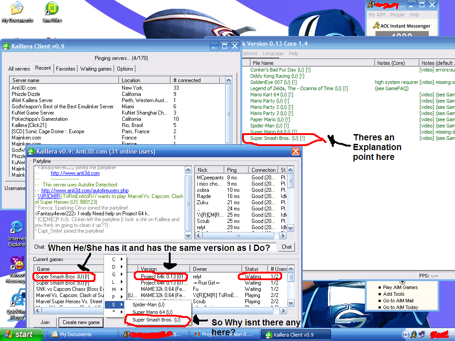Expand the P submenu in the game list menu
The image size is (455, 341).
tap(114, 297)
